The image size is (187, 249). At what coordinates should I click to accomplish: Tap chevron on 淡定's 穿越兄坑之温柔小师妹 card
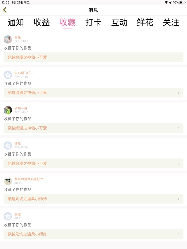coord(179,234)
